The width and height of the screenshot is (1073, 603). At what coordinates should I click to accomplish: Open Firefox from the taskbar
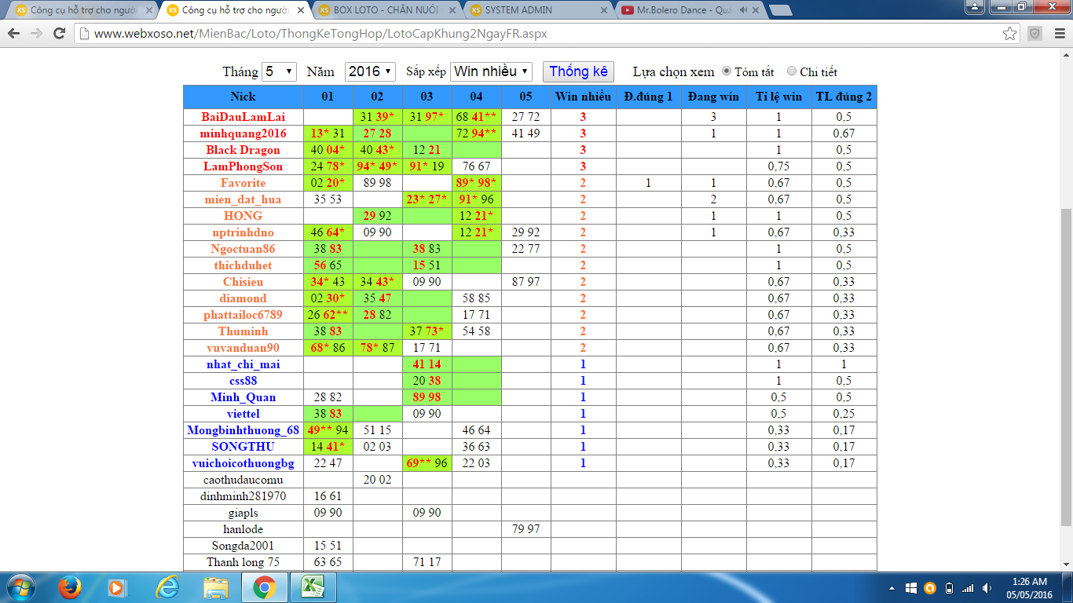70,587
